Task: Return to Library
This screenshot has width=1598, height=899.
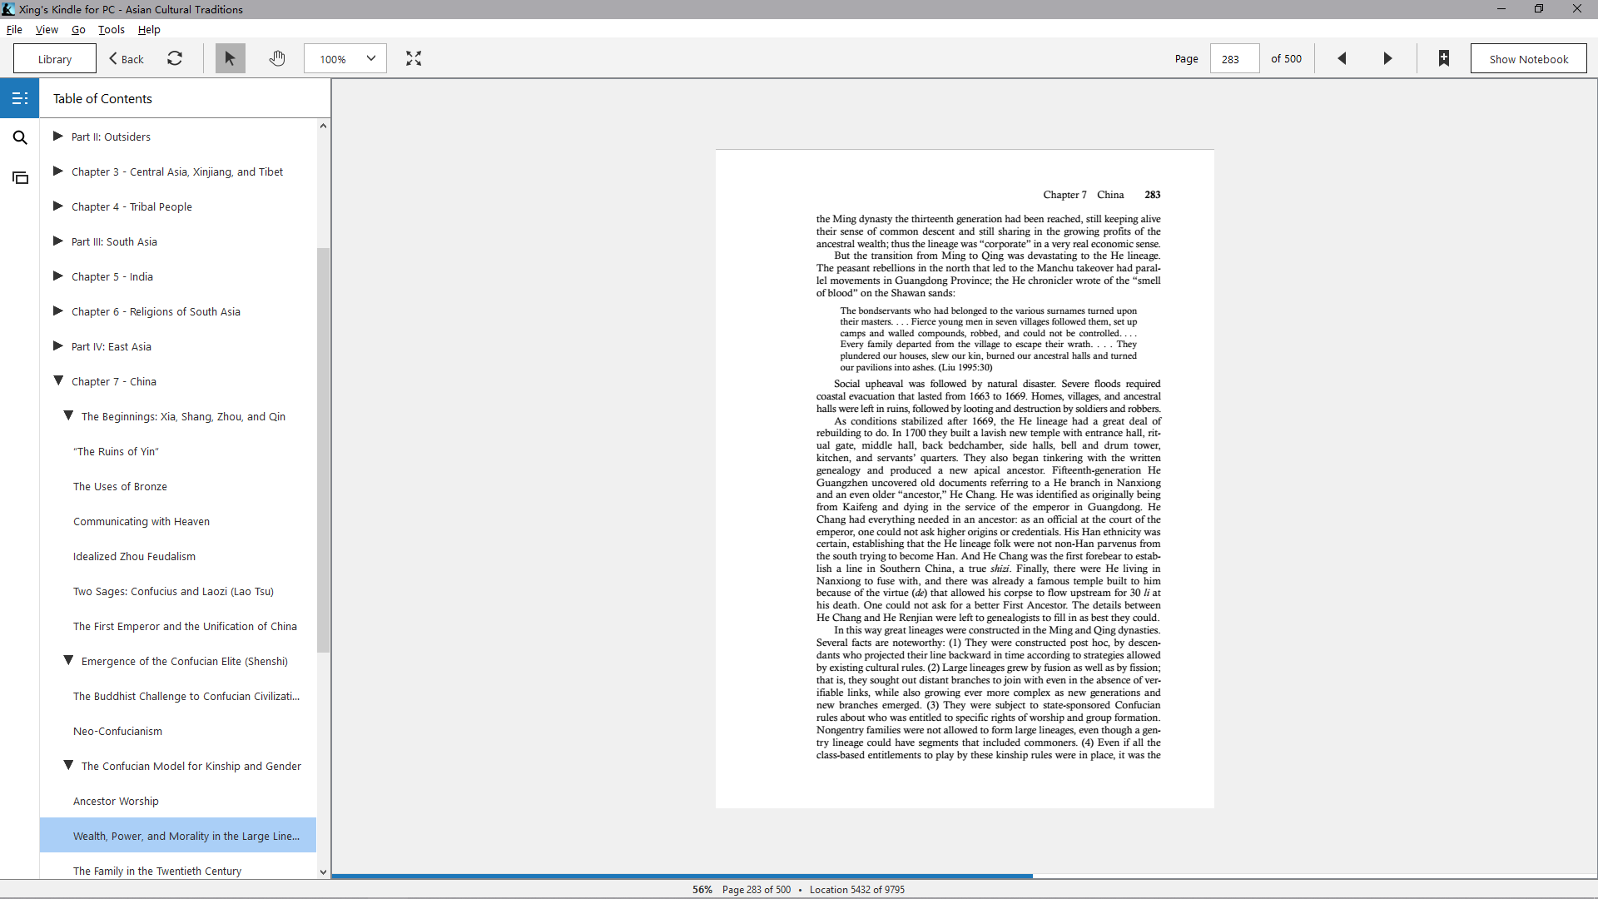Action: pyautogui.click(x=55, y=59)
